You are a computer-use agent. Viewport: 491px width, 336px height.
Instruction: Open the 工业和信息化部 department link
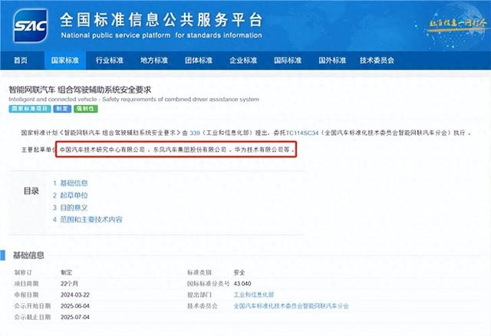254,295
